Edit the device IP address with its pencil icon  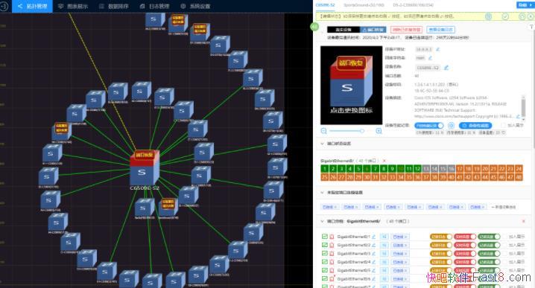(x=437, y=49)
